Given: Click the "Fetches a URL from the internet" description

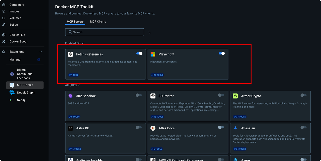Looking at the screenshot, I should (x=103, y=63).
